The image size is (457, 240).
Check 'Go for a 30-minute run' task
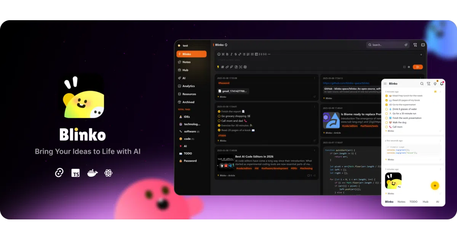(387, 114)
